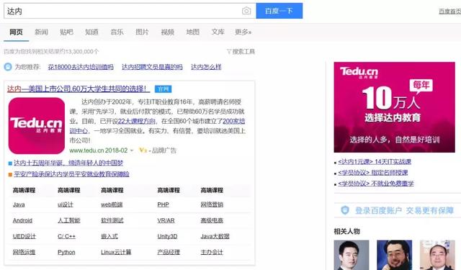Expand the dropdown arrow beside www.tedu.cn
461x270 pixels.
(x=132, y=150)
